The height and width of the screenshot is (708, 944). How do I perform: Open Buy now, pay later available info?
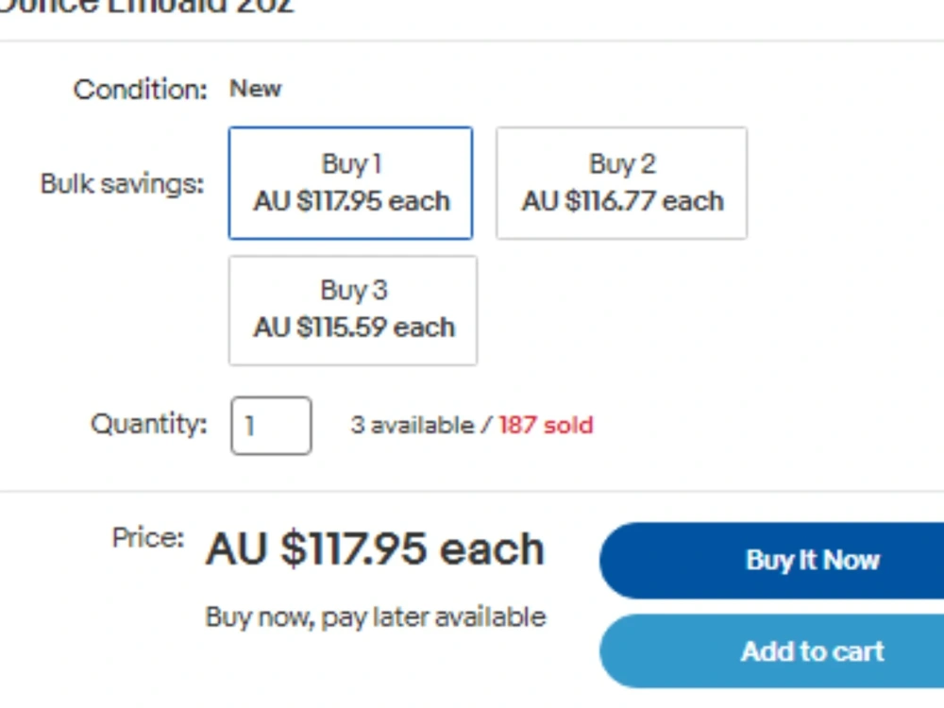tap(376, 617)
